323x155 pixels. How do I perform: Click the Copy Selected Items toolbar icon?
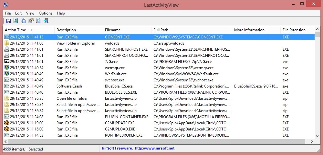click(23, 21)
